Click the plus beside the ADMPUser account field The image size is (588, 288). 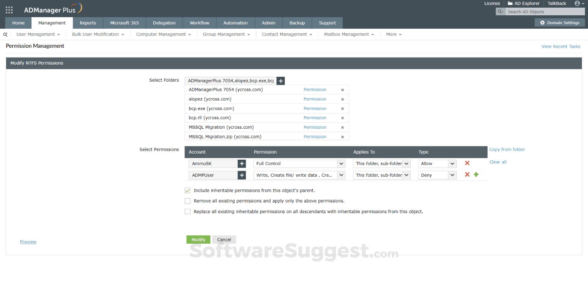pyautogui.click(x=242, y=175)
